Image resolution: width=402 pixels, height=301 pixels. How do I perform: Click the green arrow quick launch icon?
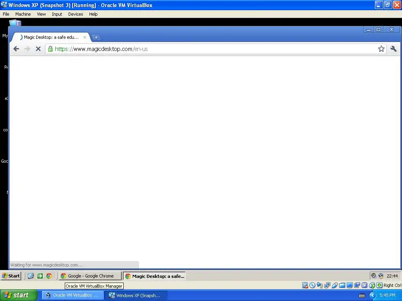coord(40,276)
